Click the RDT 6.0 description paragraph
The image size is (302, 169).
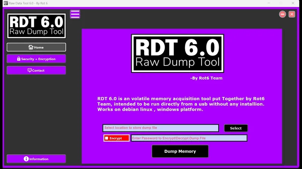[x=181, y=104]
